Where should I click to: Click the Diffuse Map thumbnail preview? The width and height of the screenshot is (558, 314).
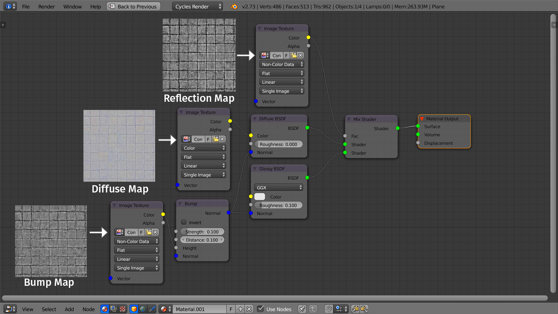119,146
